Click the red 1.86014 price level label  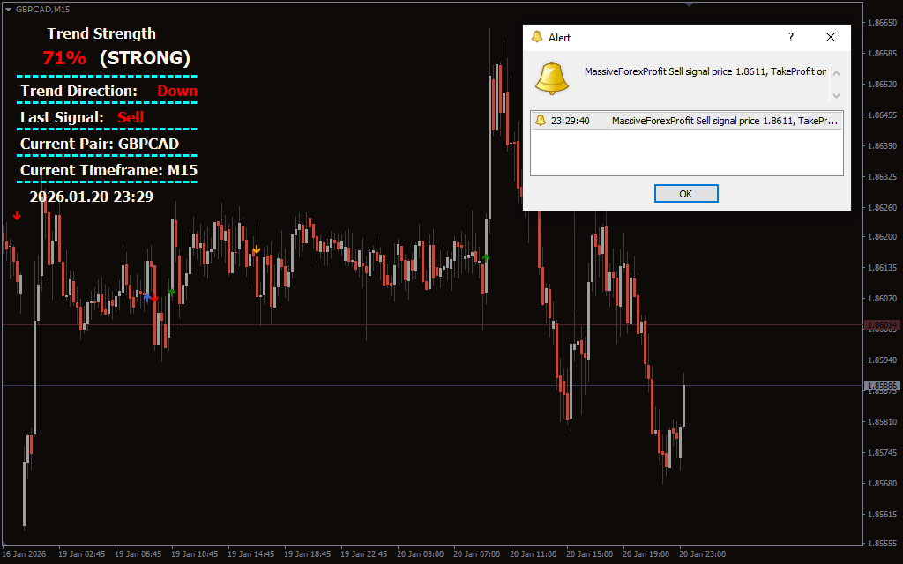tap(882, 325)
